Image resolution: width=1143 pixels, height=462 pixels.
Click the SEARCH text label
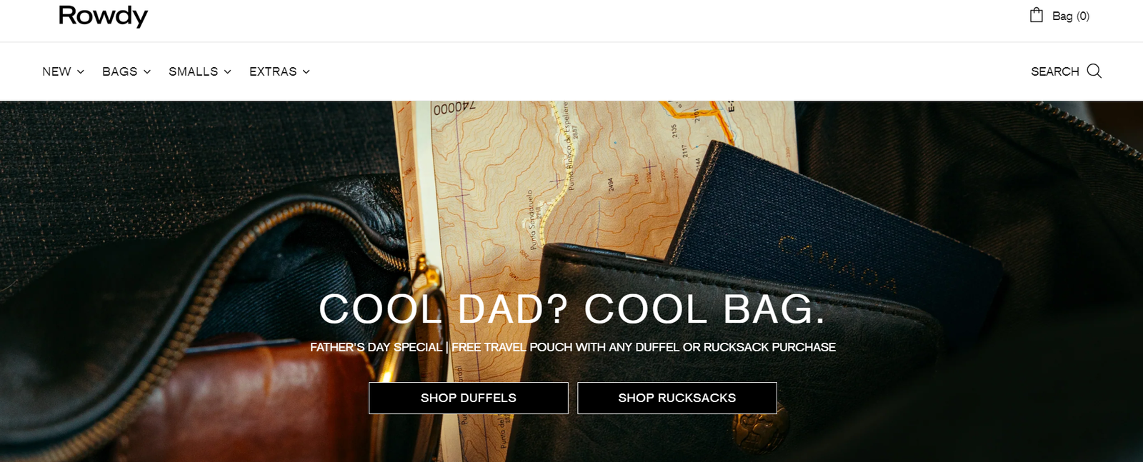1054,71
